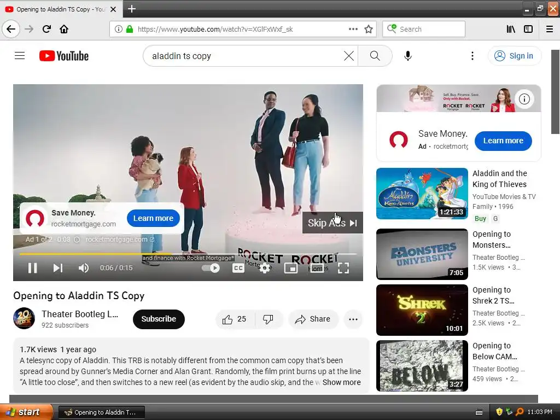Image resolution: width=560 pixels, height=420 pixels.
Task: Toggle closed captions in the player
Action: click(238, 268)
